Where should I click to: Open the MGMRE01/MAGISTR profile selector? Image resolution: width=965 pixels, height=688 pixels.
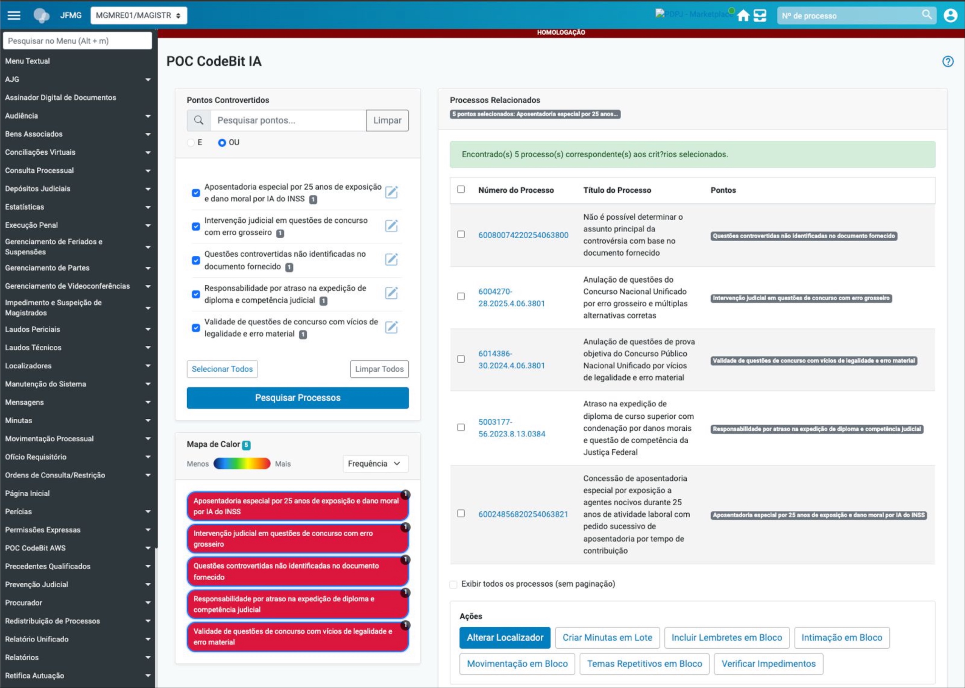coord(138,15)
